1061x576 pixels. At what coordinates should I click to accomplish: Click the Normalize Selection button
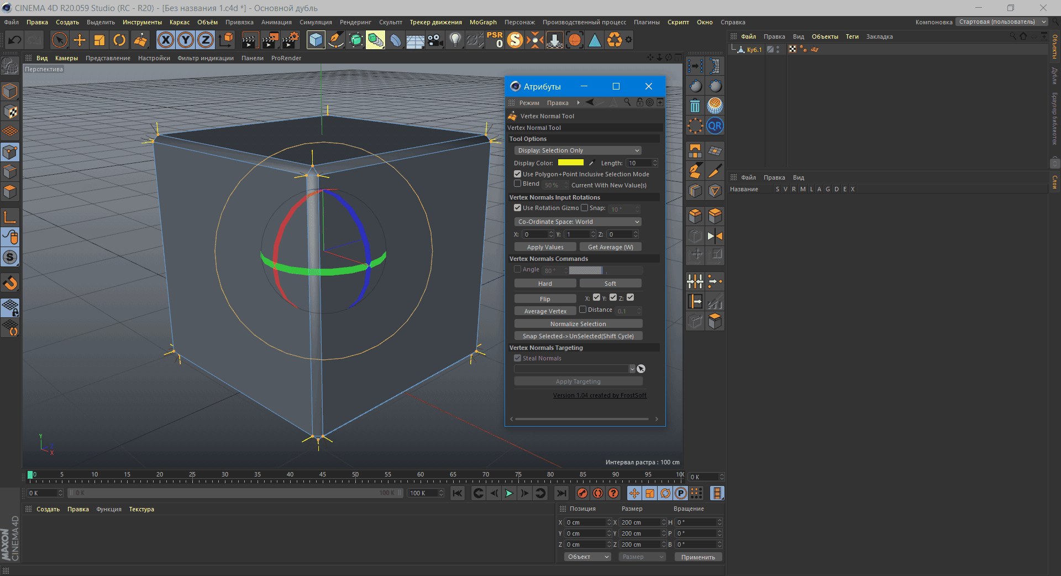pos(578,324)
